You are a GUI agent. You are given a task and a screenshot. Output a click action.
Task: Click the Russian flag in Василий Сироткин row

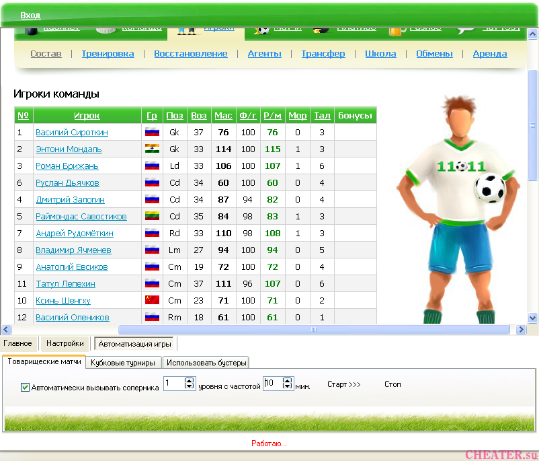point(152,133)
